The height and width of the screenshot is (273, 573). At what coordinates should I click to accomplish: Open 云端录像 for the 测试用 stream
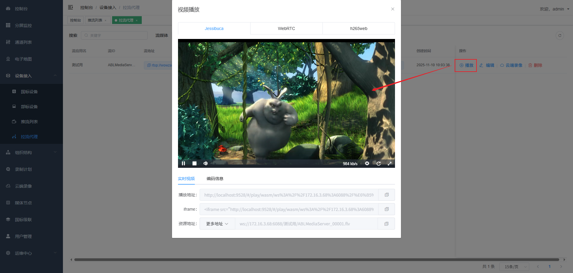pos(511,65)
